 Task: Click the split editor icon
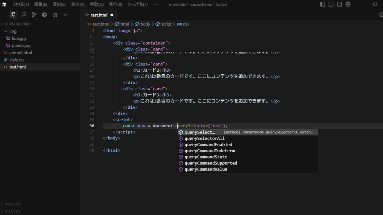(x=381, y=15)
